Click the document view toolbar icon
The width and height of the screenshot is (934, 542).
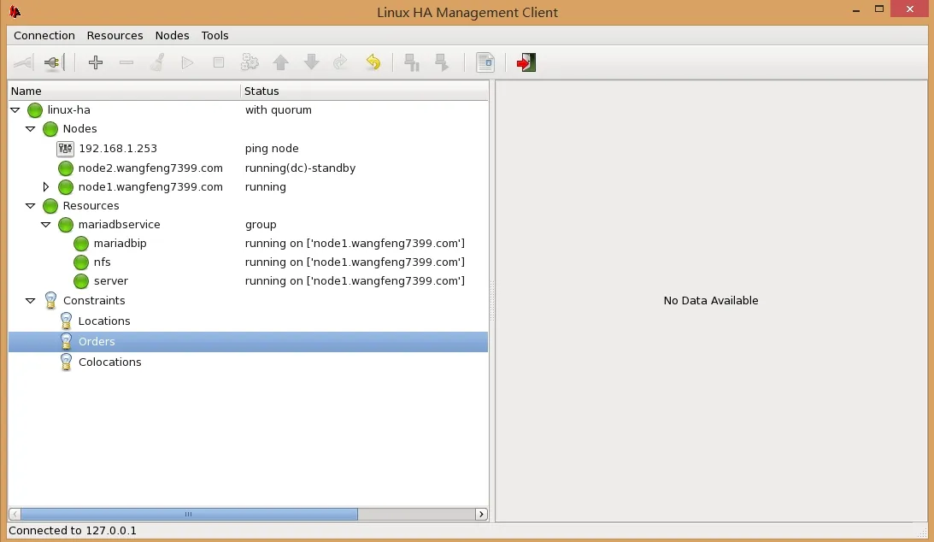pyautogui.click(x=485, y=62)
